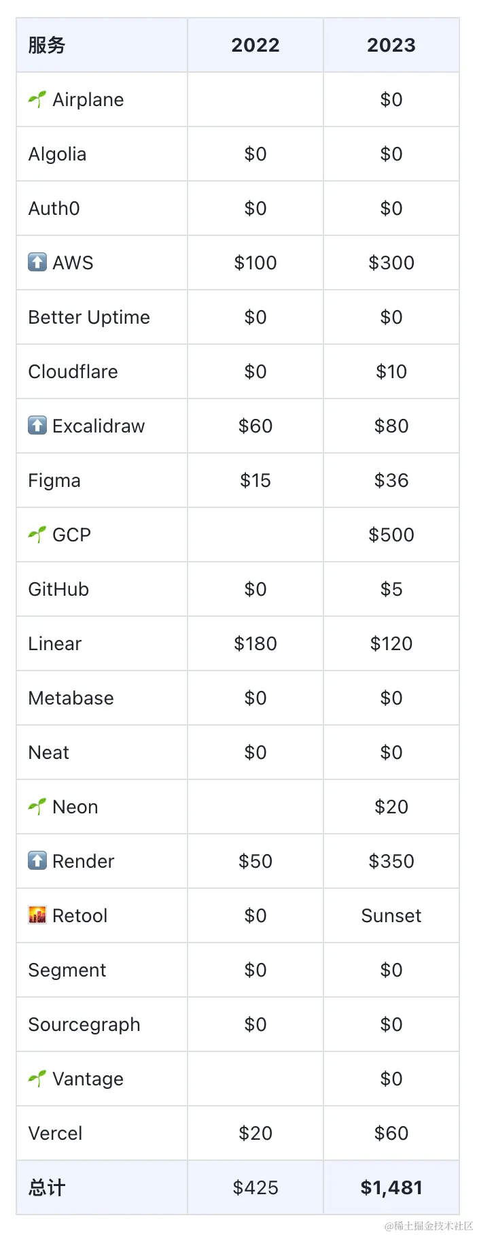Image resolution: width=477 pixels, height=1235 pixels.
Task: Click the 服务 column header
Action: pyautogui.click(x=47, y=45)
